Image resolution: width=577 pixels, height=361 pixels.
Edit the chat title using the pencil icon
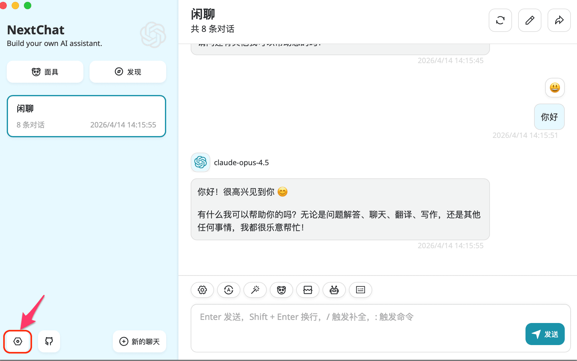(529, 20)
